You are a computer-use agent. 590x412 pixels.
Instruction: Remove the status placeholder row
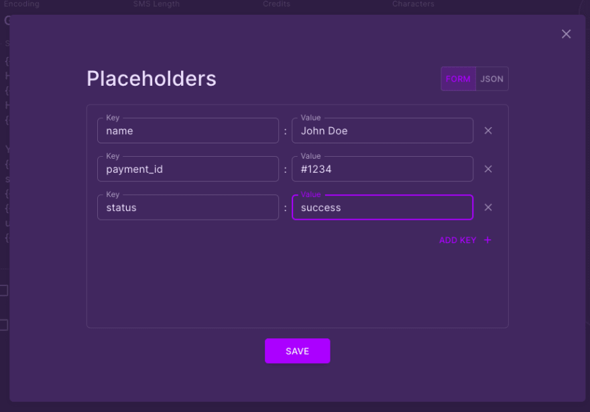(488, 207)
